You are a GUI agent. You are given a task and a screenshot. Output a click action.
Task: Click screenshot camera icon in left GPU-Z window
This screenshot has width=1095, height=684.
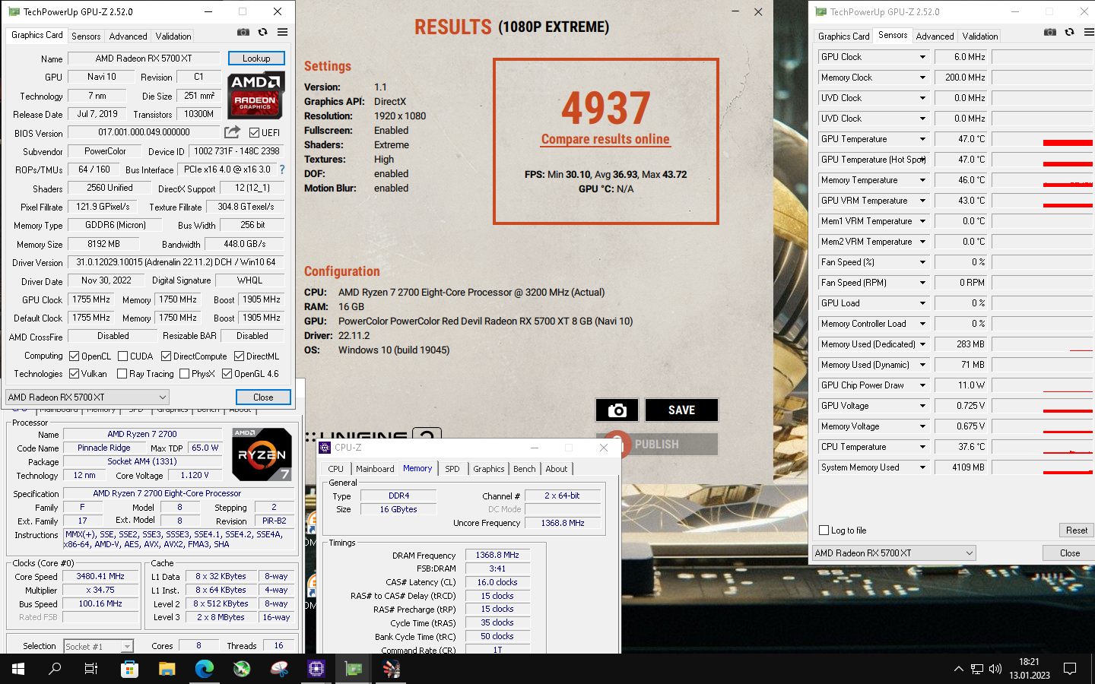[x=243, y=32]
